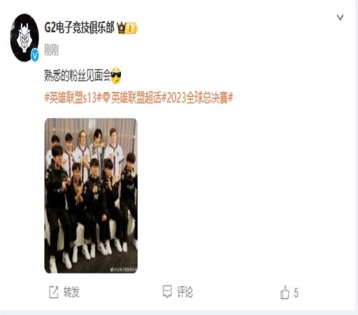
Task: Open the 评论 comment section
Action: [x=185, y=292]
